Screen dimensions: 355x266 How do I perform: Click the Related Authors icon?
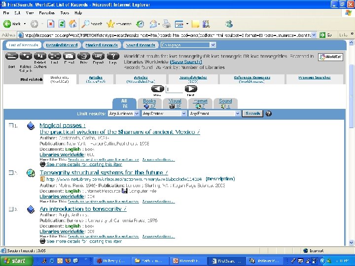tap(40, 56)
